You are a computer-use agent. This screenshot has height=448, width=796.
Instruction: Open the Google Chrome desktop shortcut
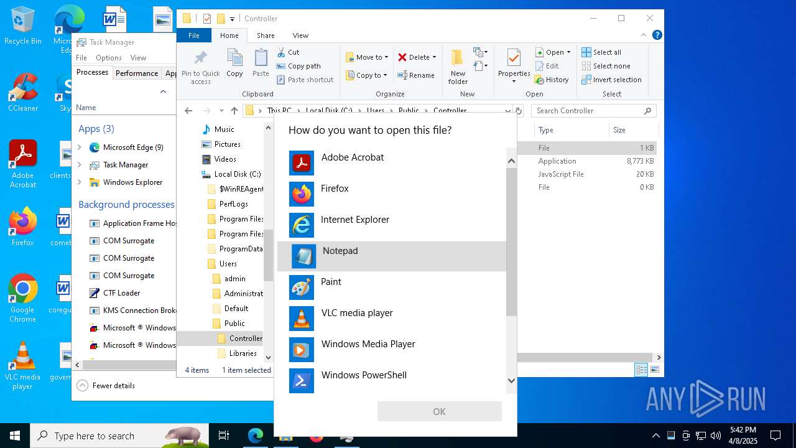tap(22, 299)
